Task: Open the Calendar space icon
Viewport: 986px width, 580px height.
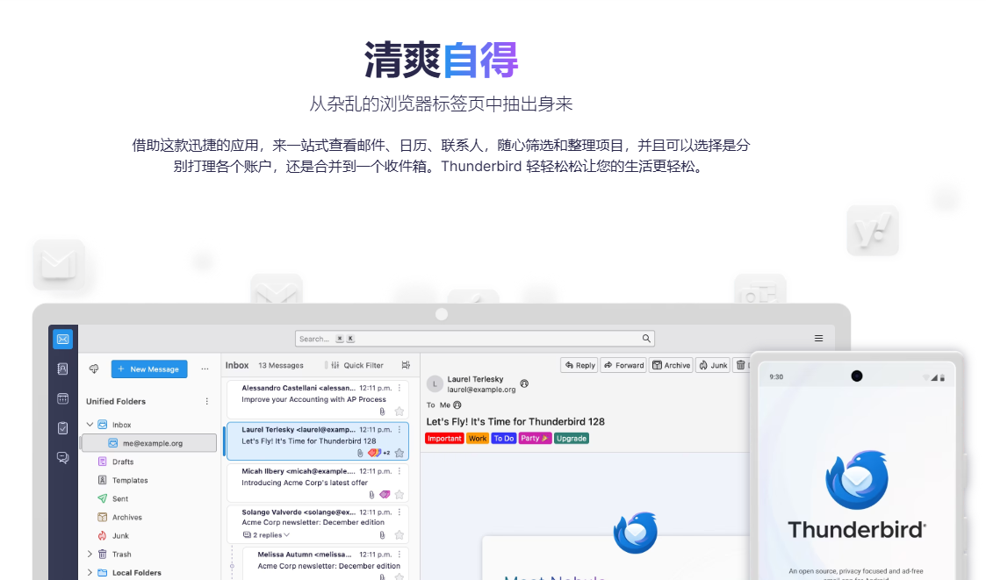Action: 63,398
